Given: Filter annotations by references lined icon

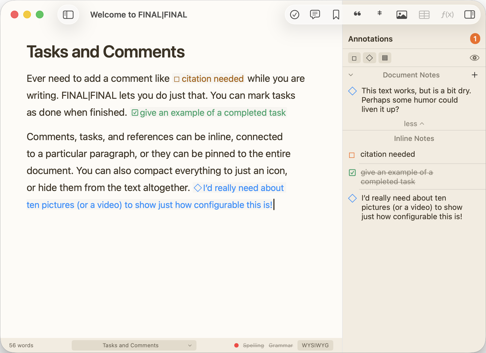Looking at the screenshot, I should pos(385,58).
